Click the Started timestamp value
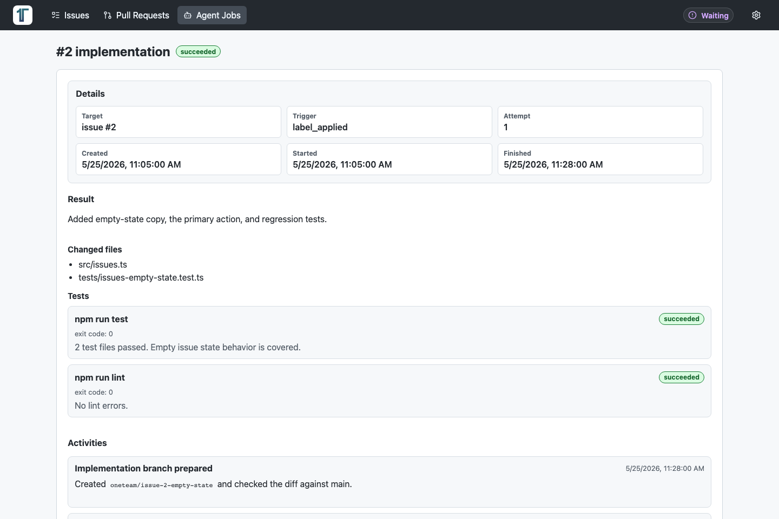The image size is (779, 519). 342,164
